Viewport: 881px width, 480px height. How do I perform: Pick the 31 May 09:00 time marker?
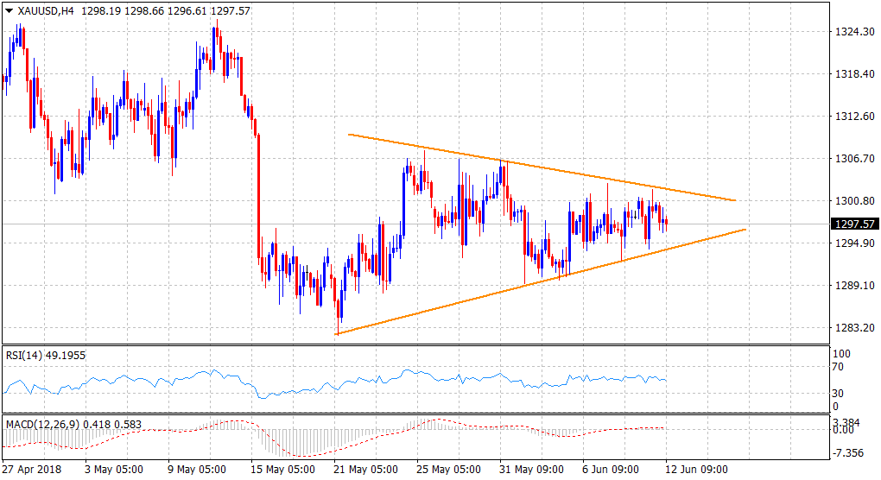tap(528, 471)
